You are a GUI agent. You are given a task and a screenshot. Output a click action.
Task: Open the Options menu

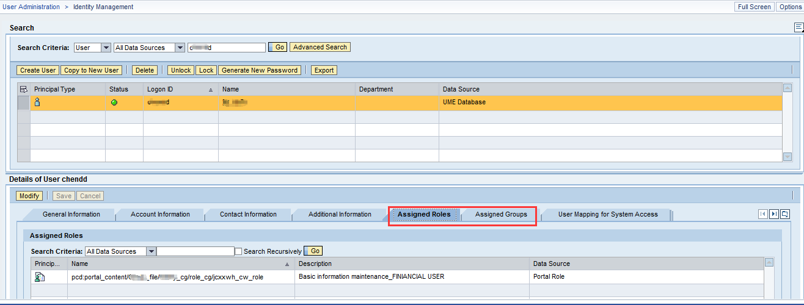[791, 7]
